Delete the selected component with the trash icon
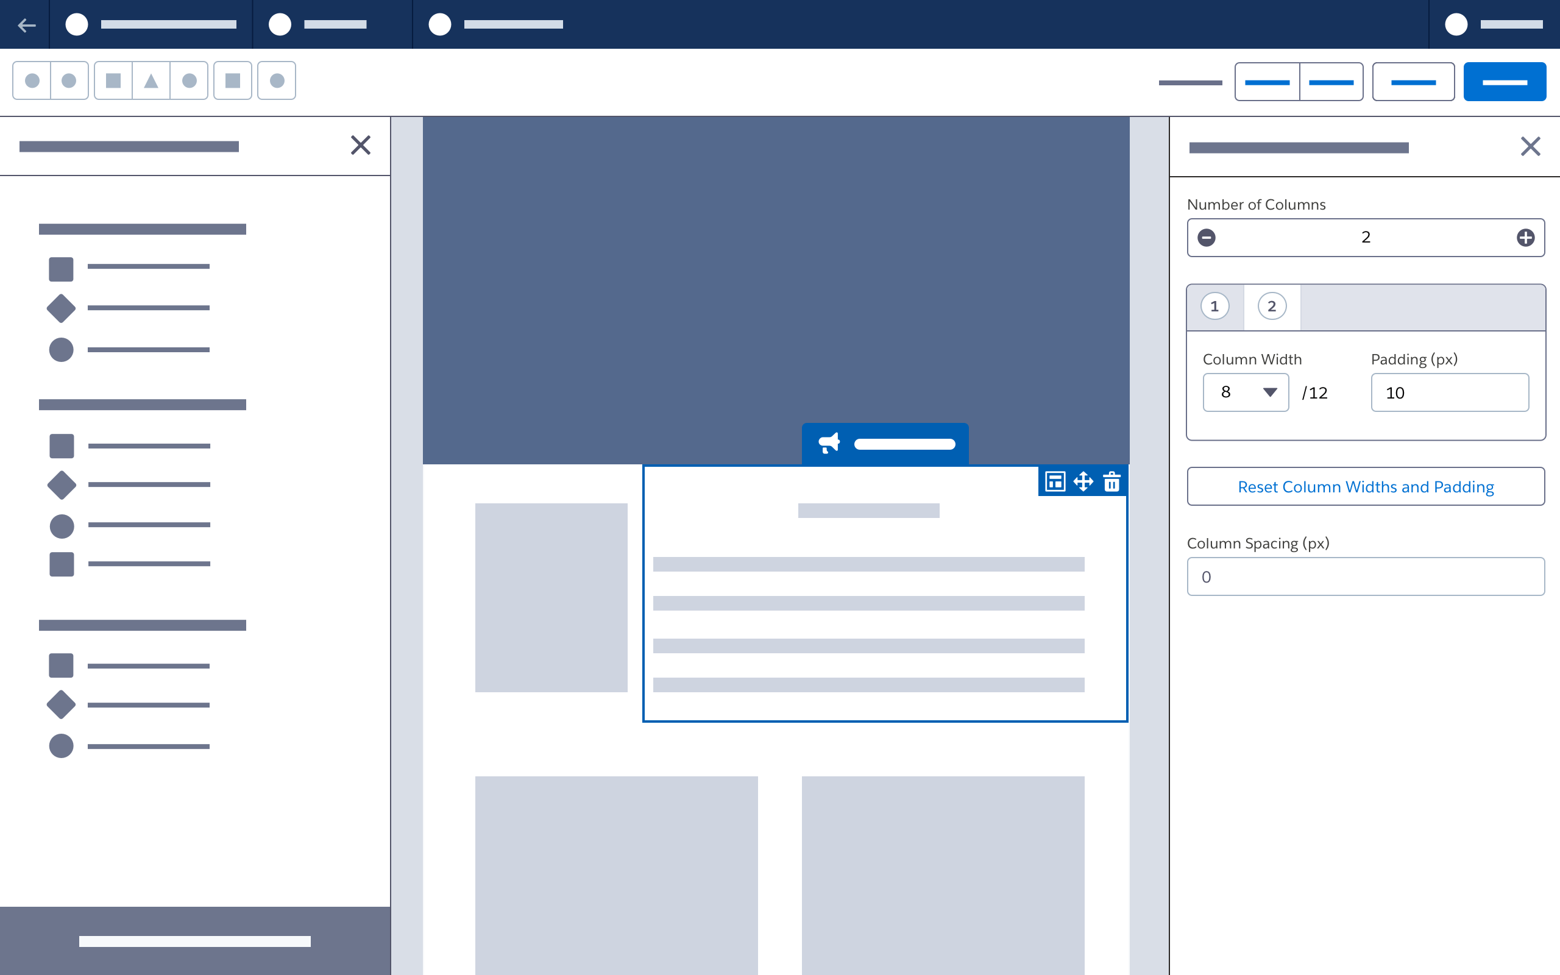This screenshot has width=1560, height=975. pyautogui.click(x=1112, y=481)
